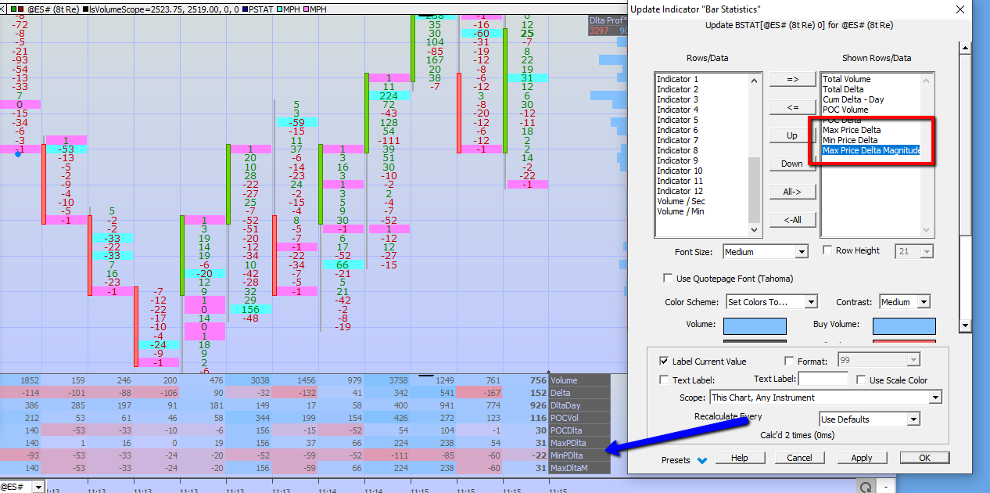The image size is (990, 493).
Task: Click the Cancel button
Action: [799, 458]
